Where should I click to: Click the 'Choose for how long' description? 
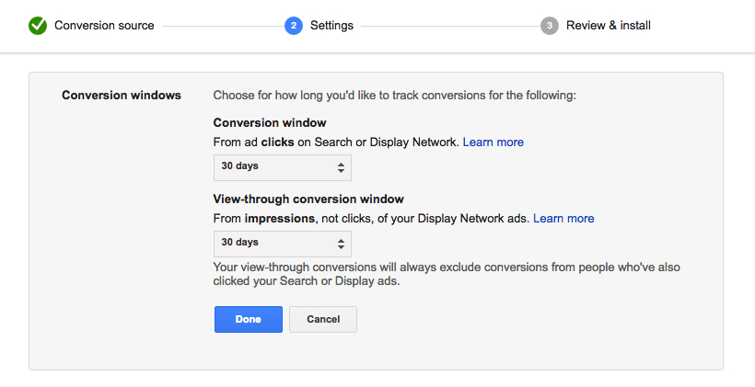394,96
